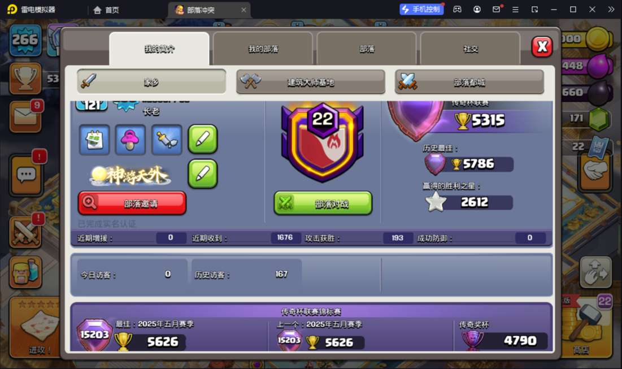Screen dimensions: 622x369
Task: Open the chat speech bubble icon
Action: pyautogui.click(x=27, y=175)
